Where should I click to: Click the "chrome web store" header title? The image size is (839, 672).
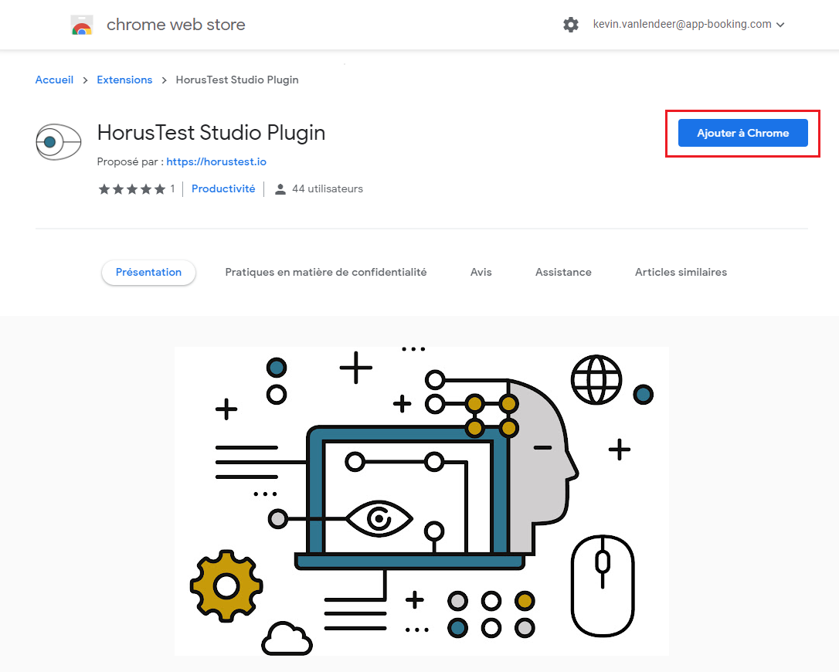(x=175, y=25)
